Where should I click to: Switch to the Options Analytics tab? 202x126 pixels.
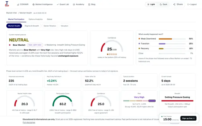click(x=36, y=19)
